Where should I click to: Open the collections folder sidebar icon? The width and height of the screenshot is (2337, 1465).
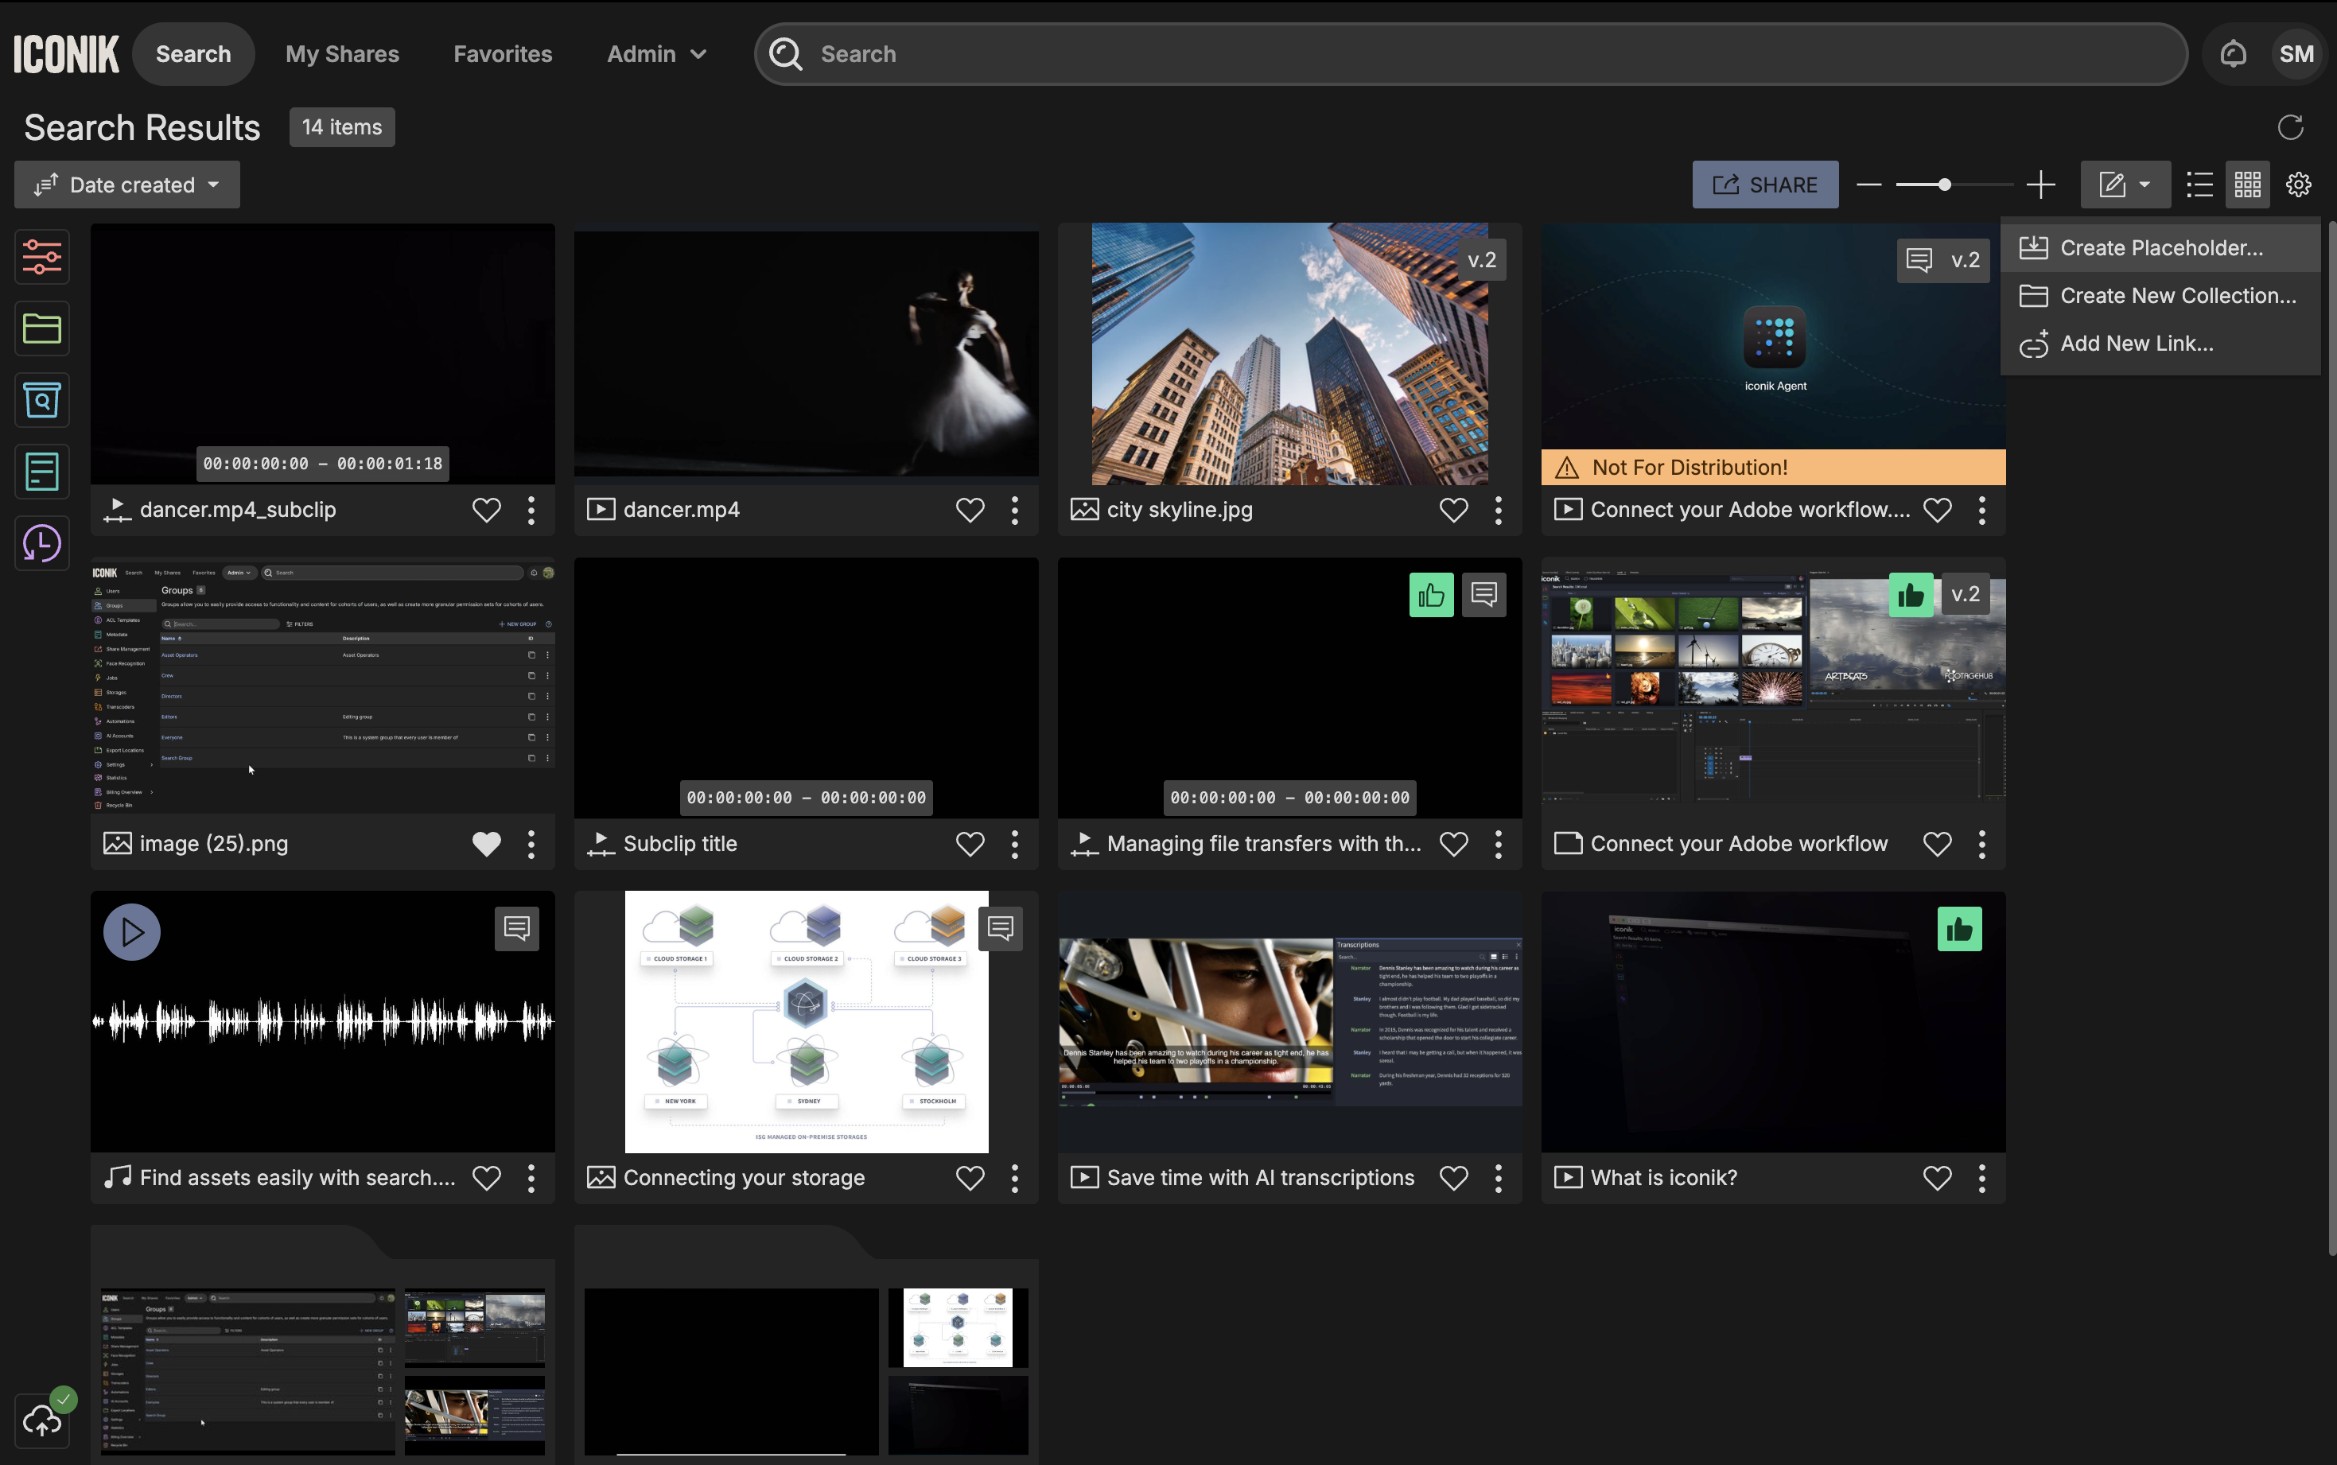[x=41, y=328]
